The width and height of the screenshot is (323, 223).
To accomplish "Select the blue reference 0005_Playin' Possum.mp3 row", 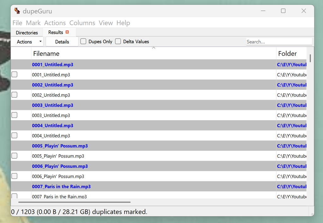I will tap(159, 146).
